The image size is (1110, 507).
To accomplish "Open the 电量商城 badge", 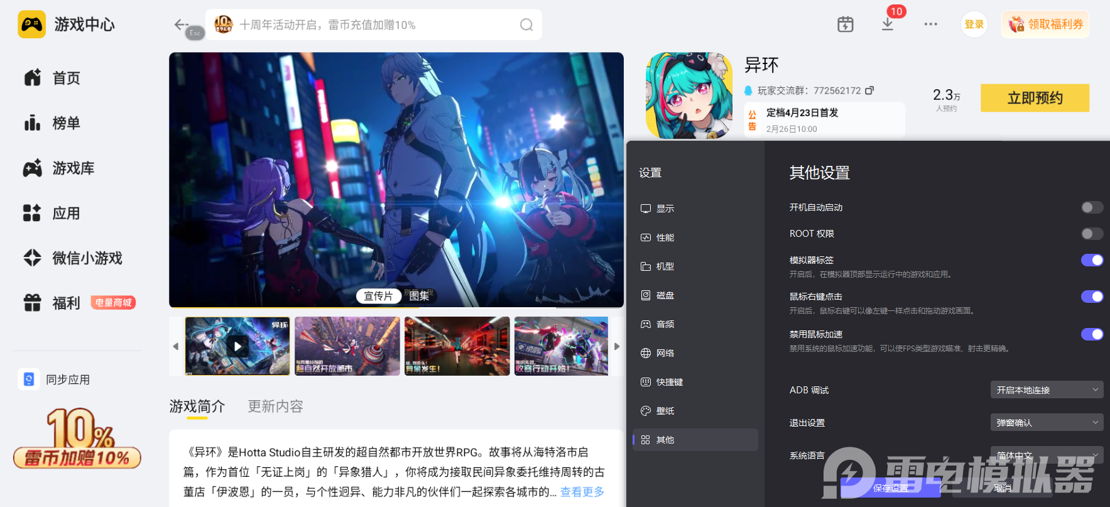I will tap(113, 303).
